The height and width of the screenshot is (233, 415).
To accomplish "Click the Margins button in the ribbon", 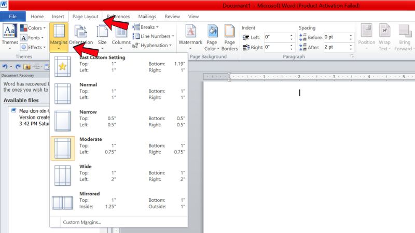I will (59, 37).
